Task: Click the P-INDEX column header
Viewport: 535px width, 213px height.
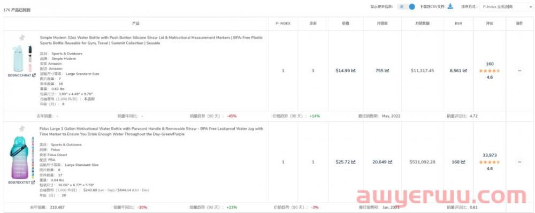Action: point(283,24)
